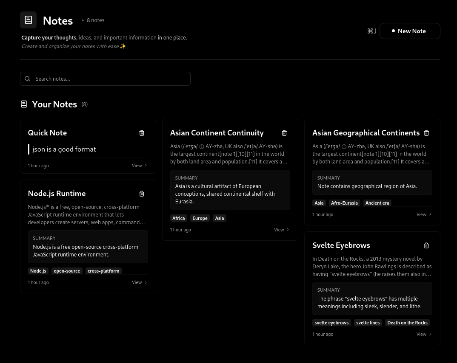Open the Node.js Runtime title
This screenshot has height=363, width=457.
[57, 194]
